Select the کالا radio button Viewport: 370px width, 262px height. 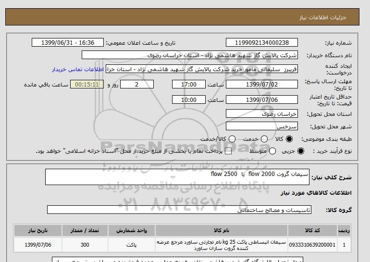[289, 139]
